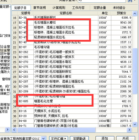Open the dropdown arrow beside the search icon
The height and width of the screenshot is (140, 139).
point(135,1)
